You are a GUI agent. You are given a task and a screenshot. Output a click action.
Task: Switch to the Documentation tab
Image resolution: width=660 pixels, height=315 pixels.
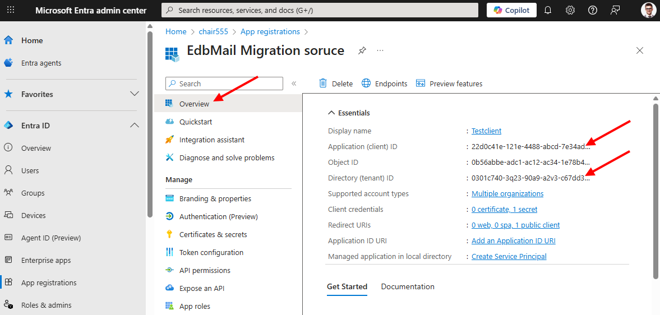pyautogui.click(x=408, y=286)
